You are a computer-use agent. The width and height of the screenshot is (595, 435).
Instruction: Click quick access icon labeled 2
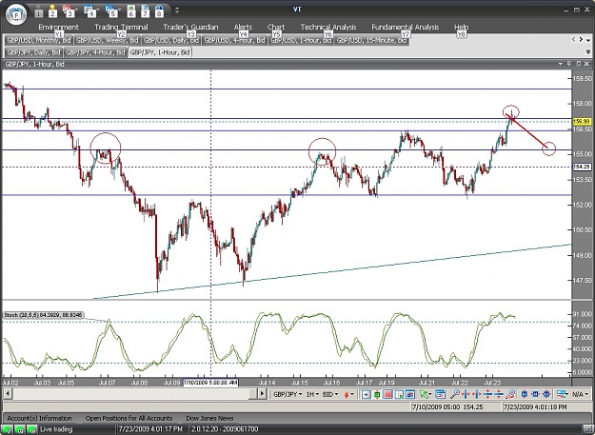[x=52, y=12]
